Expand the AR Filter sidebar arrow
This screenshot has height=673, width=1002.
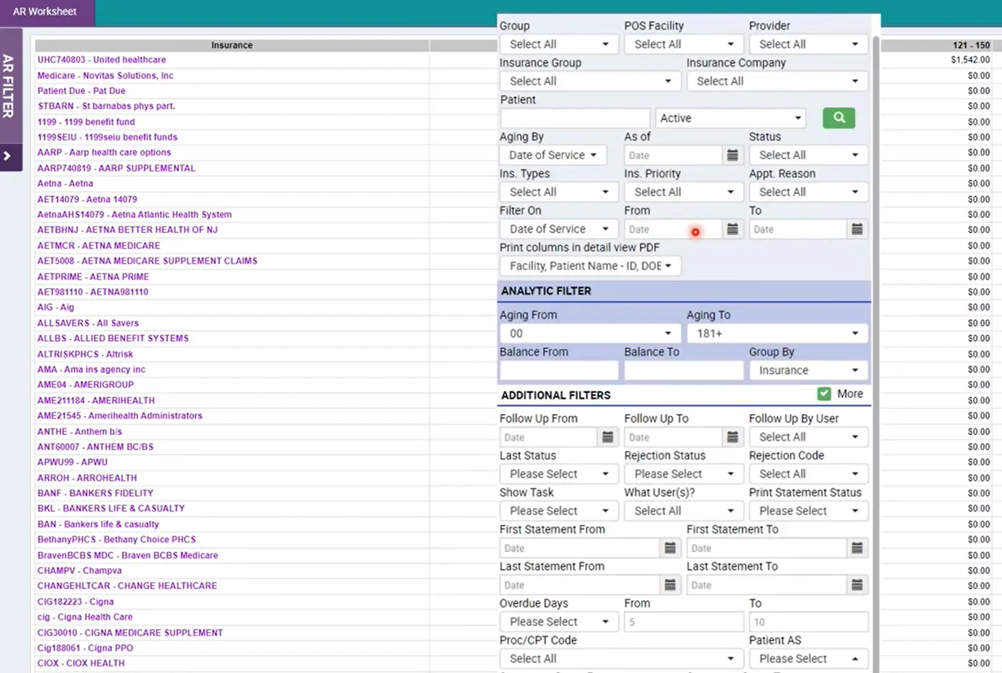[8, 156]
